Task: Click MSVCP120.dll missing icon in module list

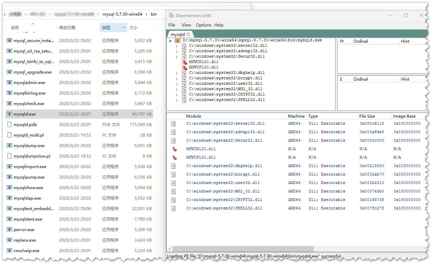Action: click(175, 158)
